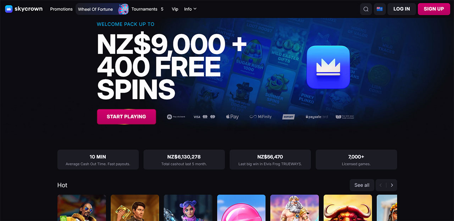Click the MiFinity payment logo
The width and height of the screenshot is (454, 221).
click(260, 117)
